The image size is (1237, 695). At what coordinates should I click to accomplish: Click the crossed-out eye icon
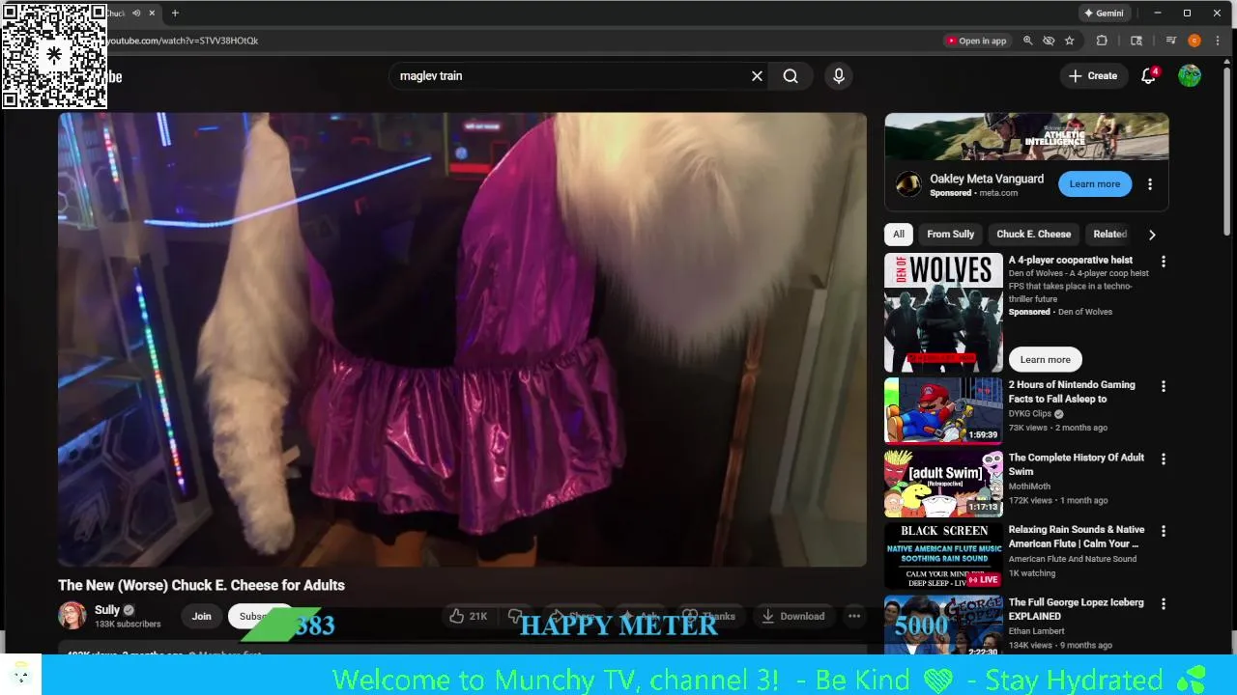click(x=1049, y=41)
